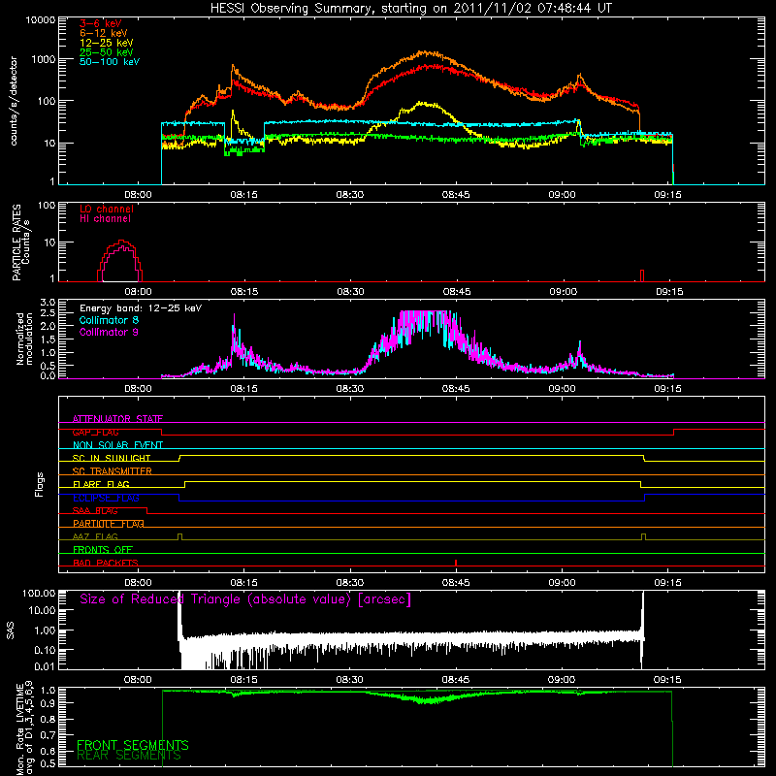The width and height of the screenshot is (776, 776).
Task: Click the 09:00 time label under the modulation plot
Action: click(x=563, y=389)
